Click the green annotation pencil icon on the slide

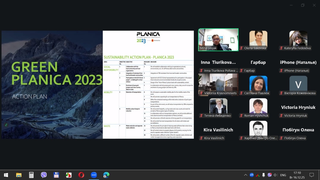(6, 125)
